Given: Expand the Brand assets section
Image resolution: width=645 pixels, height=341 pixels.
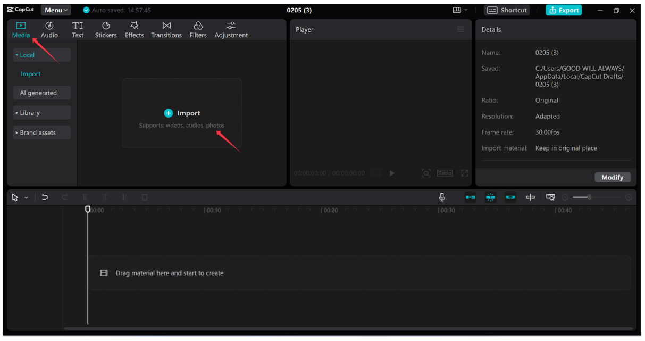Looking at the screenshot, I should [41, 132].
